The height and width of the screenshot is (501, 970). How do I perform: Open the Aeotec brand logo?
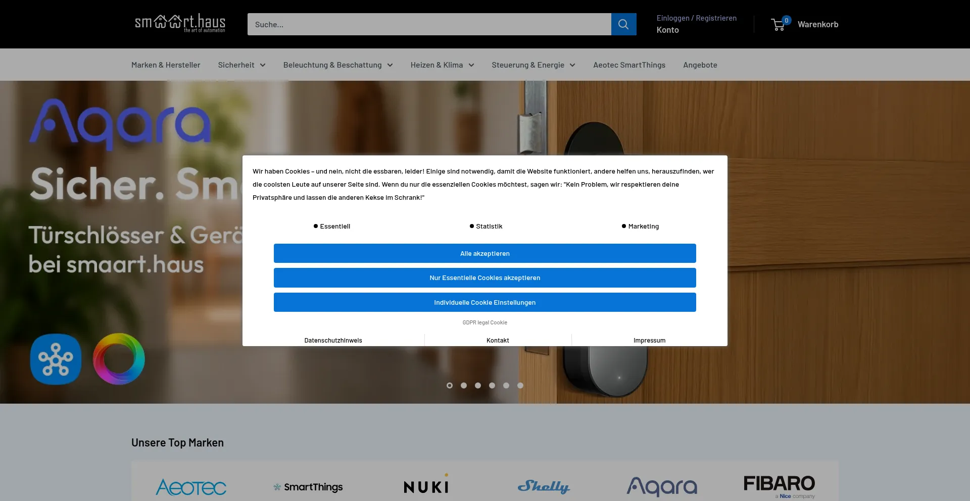(x=191, y=487)
